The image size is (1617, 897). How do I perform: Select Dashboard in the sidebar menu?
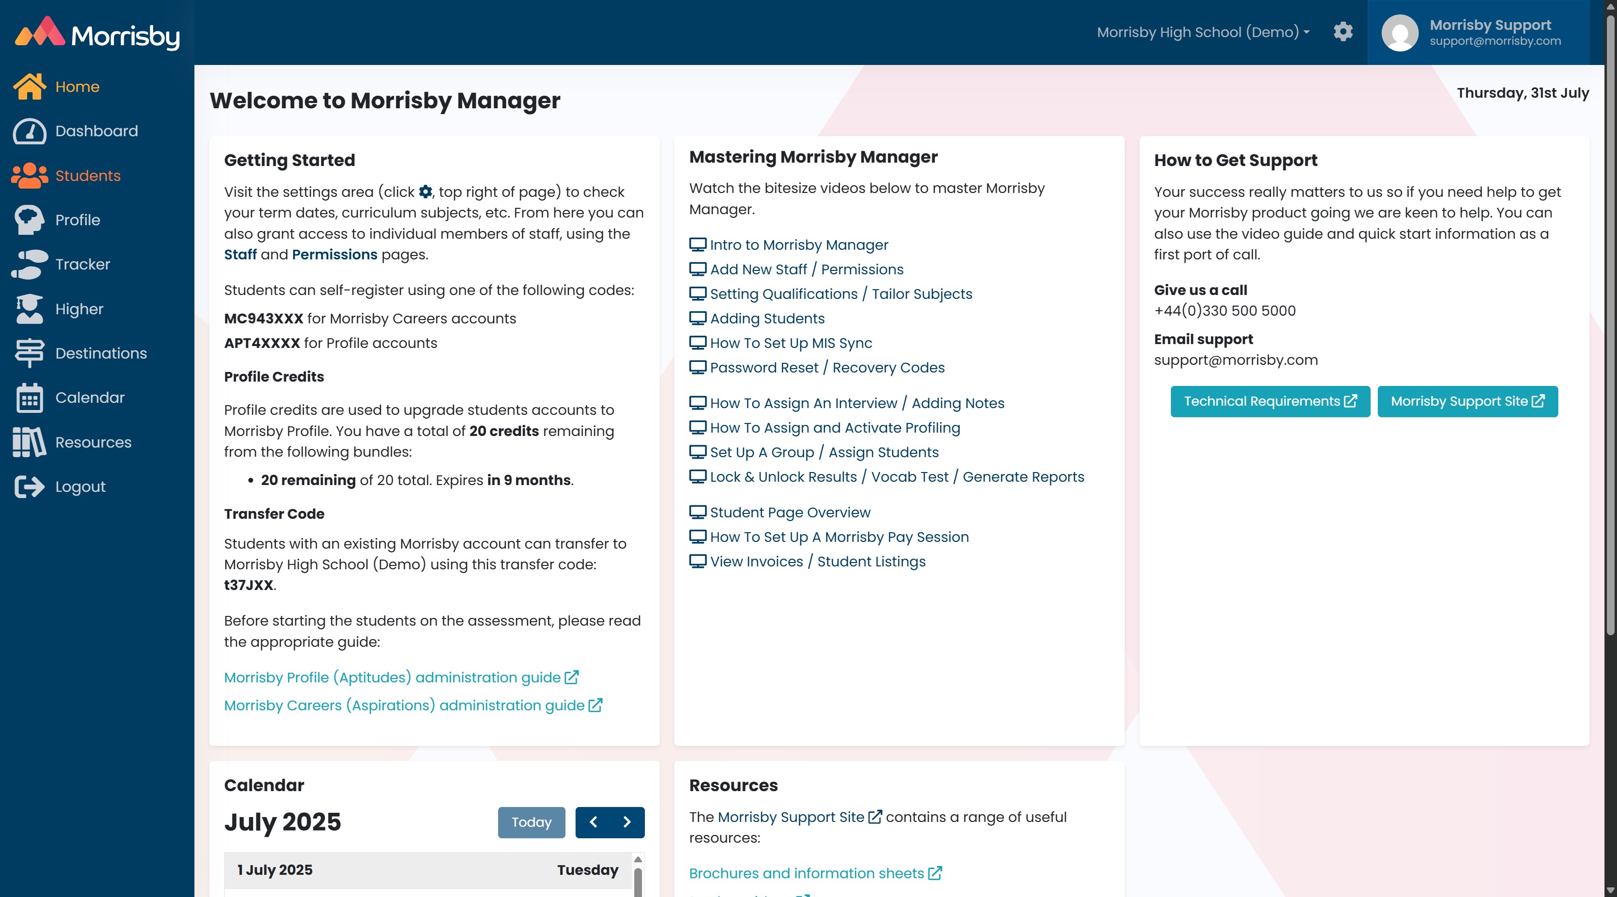coord(97,131)
